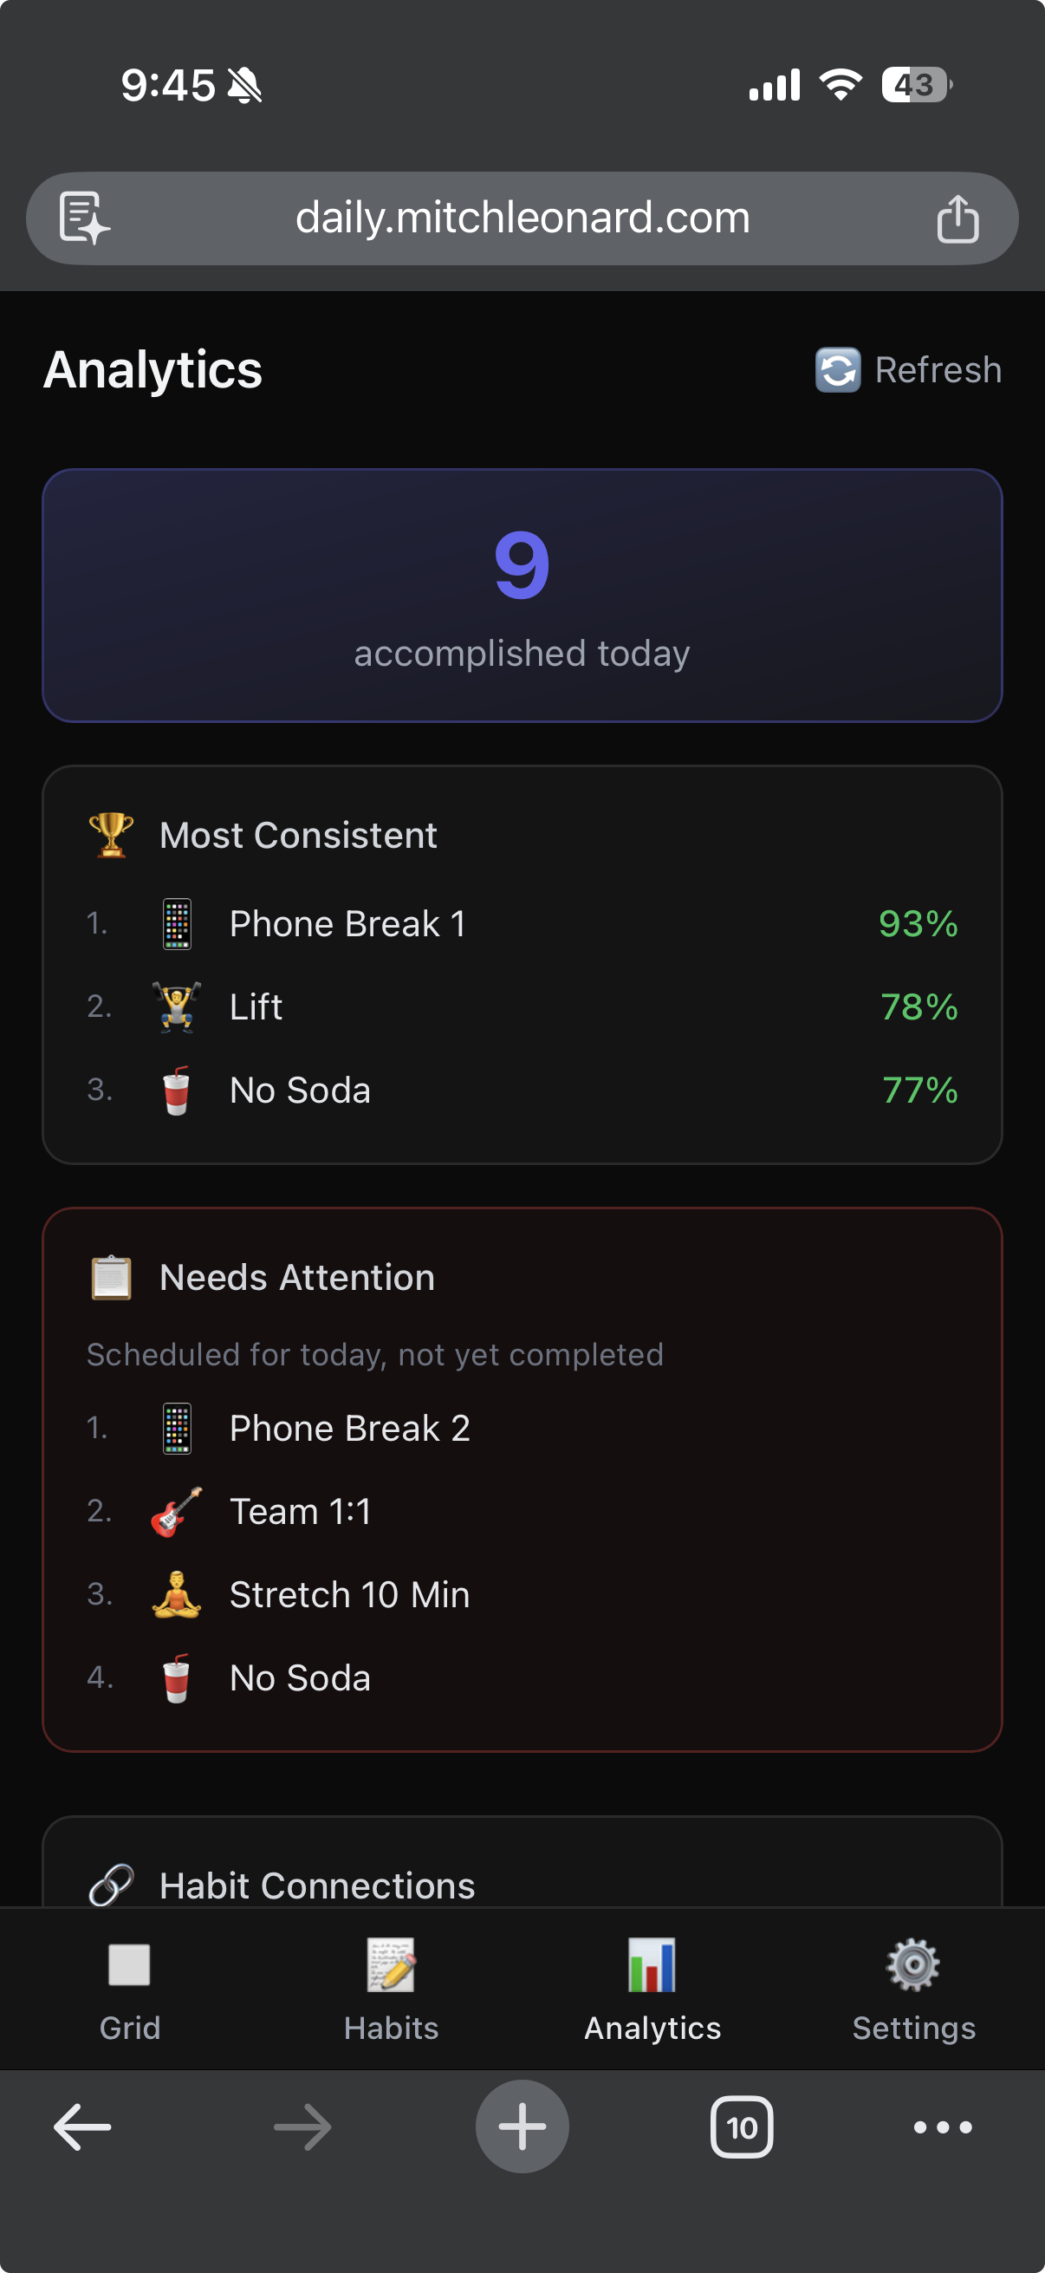Select the Analytics tab
This screenshot has height=2273, width=1045.
pyautogui.click(x=652, y=1988)
